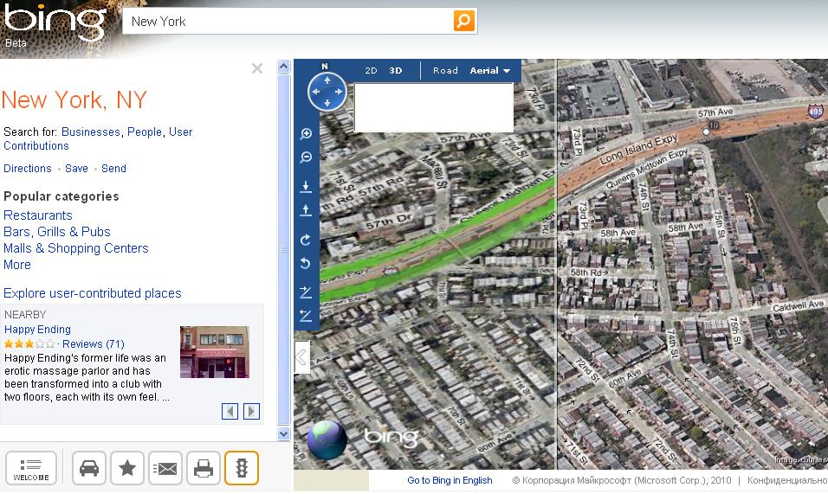Click panel scrollbar down arrow
828x494 pixels.
click(x=283, y=434)
